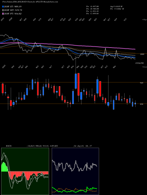
Task: Click the 'MACD:' panel heading
Action: click(x=9, y=146)
